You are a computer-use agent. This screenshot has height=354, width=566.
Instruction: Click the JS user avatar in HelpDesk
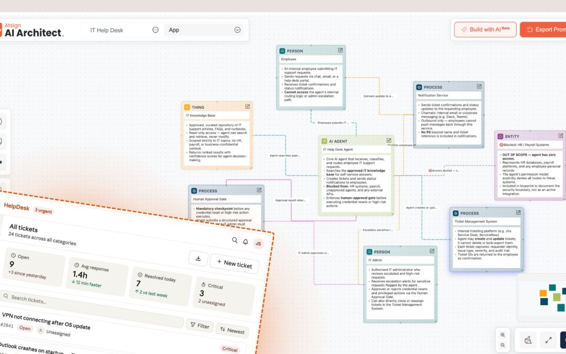click(x=258, y=243)
